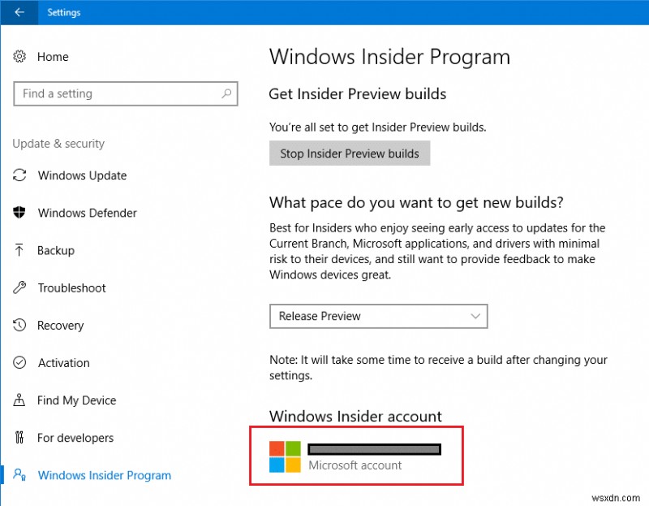649x506 pixels.
Task: Click the Backup icon in the sidebar
Action: [20, 250]
